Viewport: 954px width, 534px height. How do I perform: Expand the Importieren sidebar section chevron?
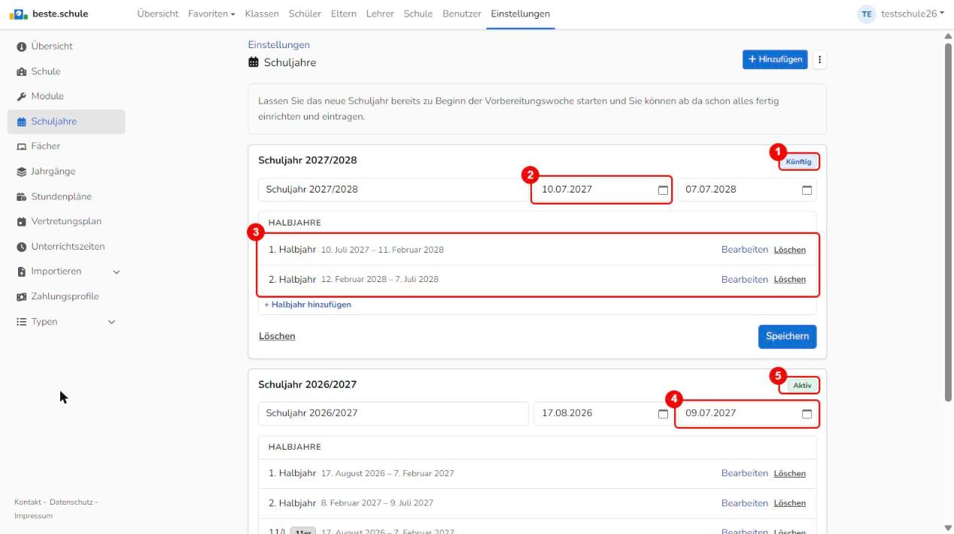coord(116,272)
